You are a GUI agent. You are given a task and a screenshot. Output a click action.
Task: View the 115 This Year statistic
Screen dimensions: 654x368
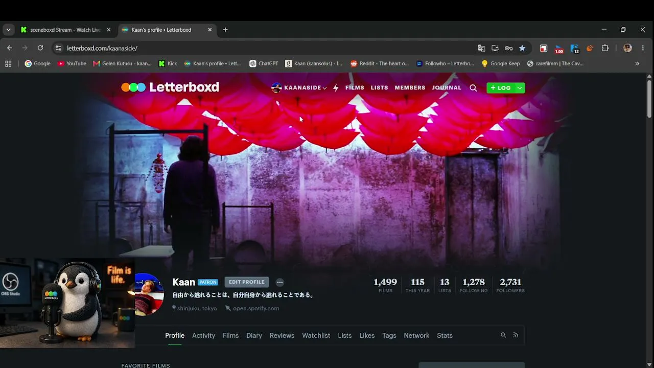tap(417, 285)
